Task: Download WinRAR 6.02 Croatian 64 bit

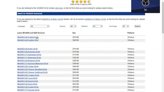Action: (28, 75)
